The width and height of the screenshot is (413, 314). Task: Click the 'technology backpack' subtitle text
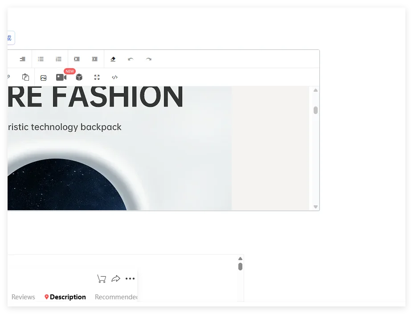[76, 127]
